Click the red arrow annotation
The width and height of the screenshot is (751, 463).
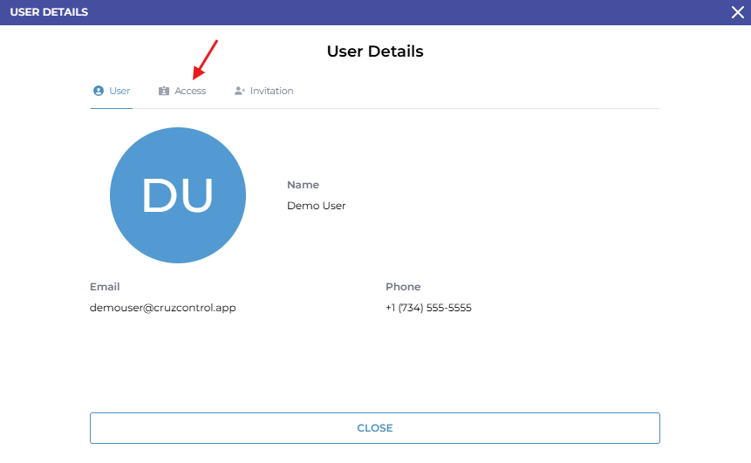205,58
